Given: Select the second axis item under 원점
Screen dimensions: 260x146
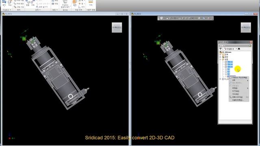Looking at the screenshot, I should (x=229, y=72).
